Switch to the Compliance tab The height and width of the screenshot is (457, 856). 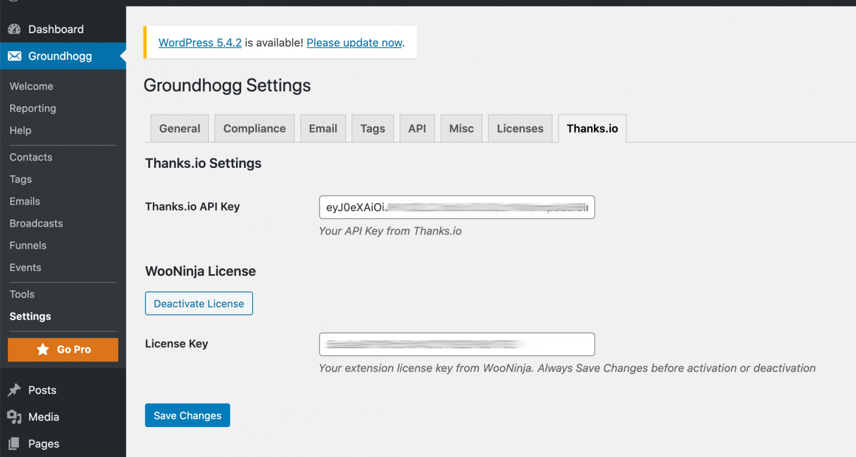(255, 128)
